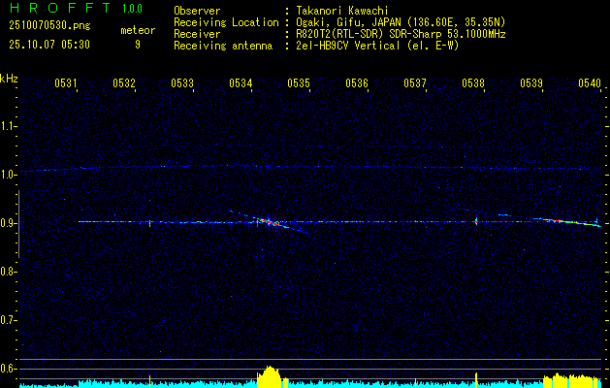The width and height of the screenshot is (610, 388).
Task: Click the meteor count label
Action: pyautogui.click(x=138, y=30)
